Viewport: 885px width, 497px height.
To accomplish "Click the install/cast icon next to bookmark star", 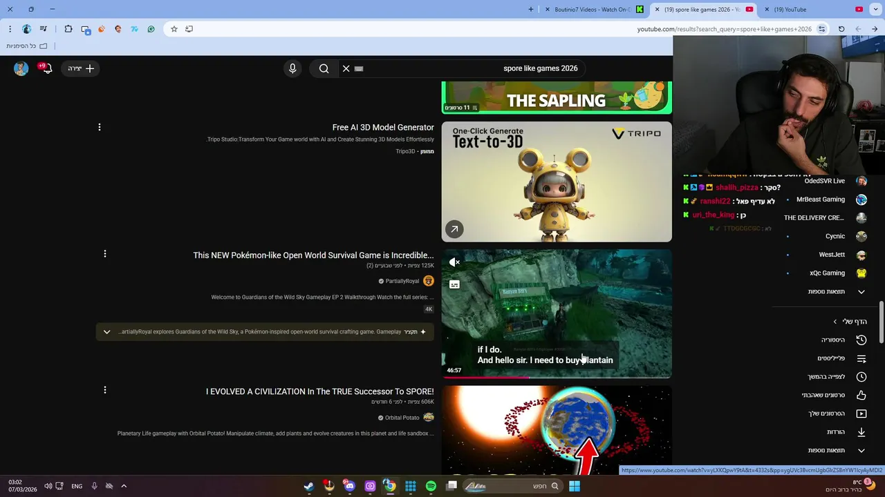I will (189, 29).
